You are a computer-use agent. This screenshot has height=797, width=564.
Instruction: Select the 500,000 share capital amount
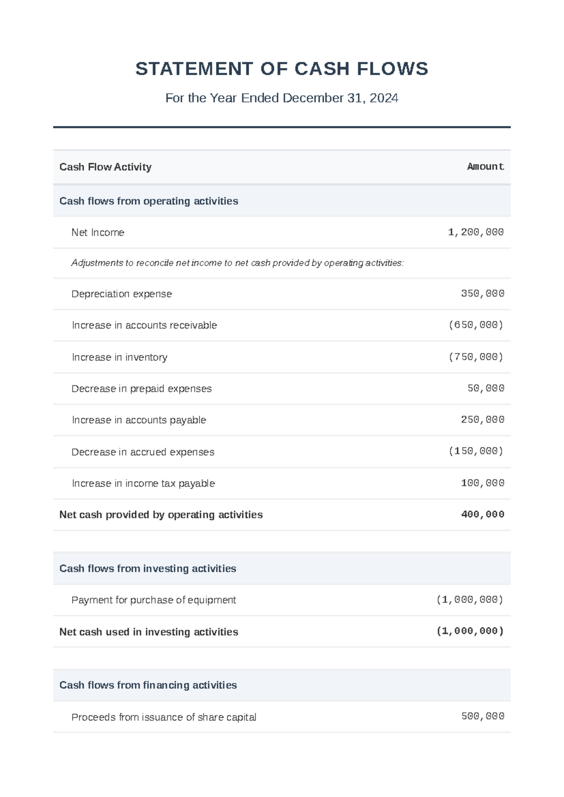pos(483,717)
